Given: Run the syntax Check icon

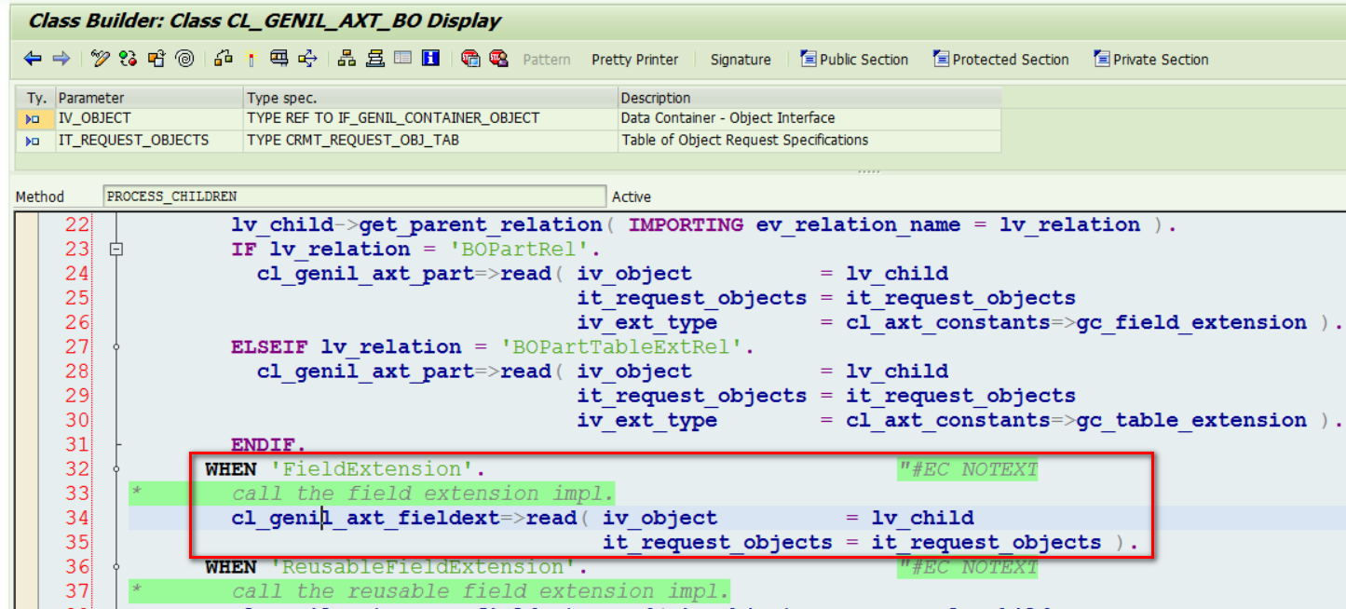Looking at the screenshot, I should point(224,60).
